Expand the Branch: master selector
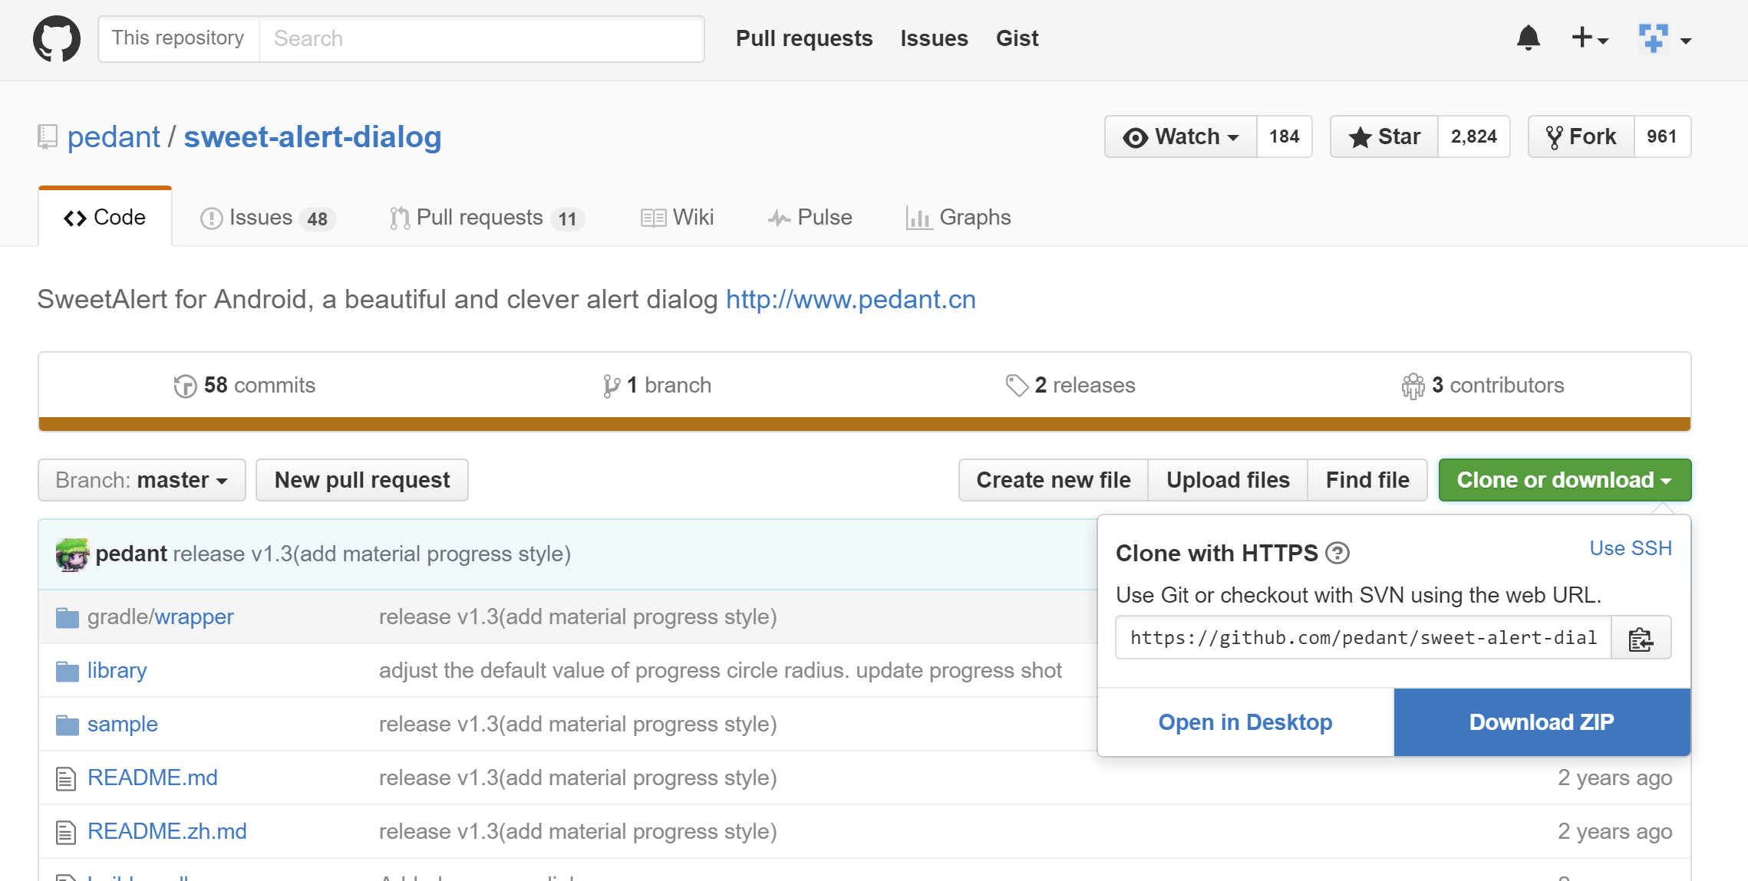 coord(142,480)
